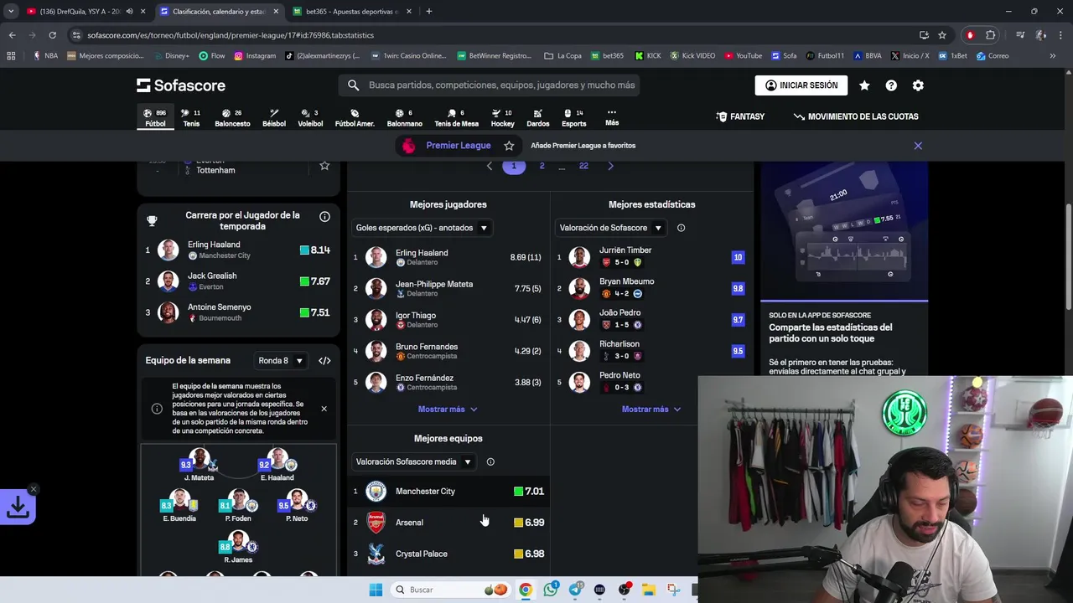Select page 22 in pagination
The image size is (1073, 603).
coord(583,166)
